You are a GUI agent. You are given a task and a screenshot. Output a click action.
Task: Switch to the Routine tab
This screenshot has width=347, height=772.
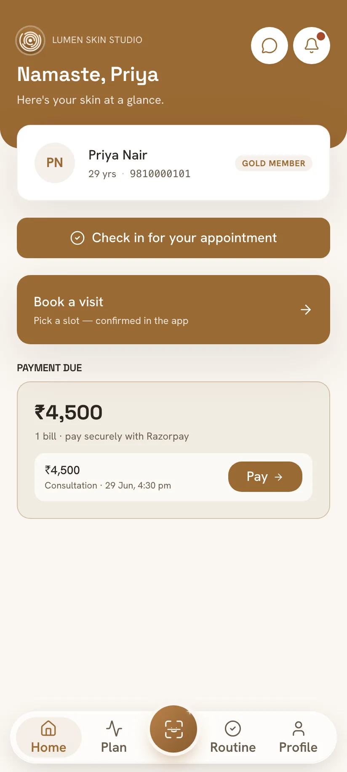[x=233, y=737]
